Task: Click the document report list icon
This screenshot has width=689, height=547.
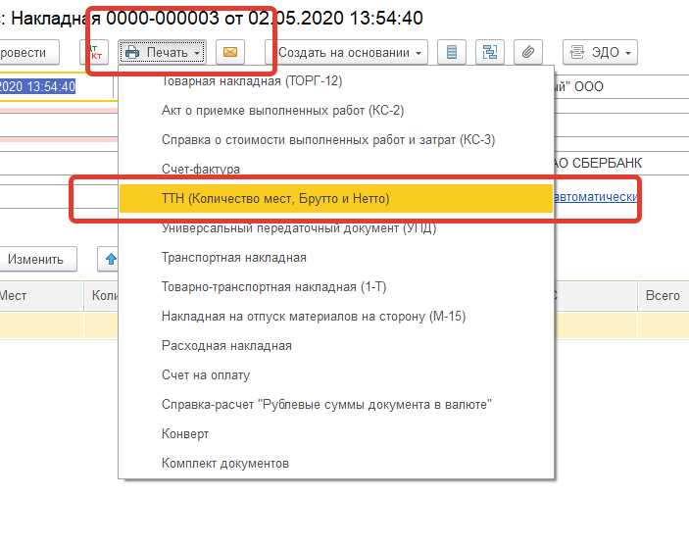Action: tap(452, 52)
